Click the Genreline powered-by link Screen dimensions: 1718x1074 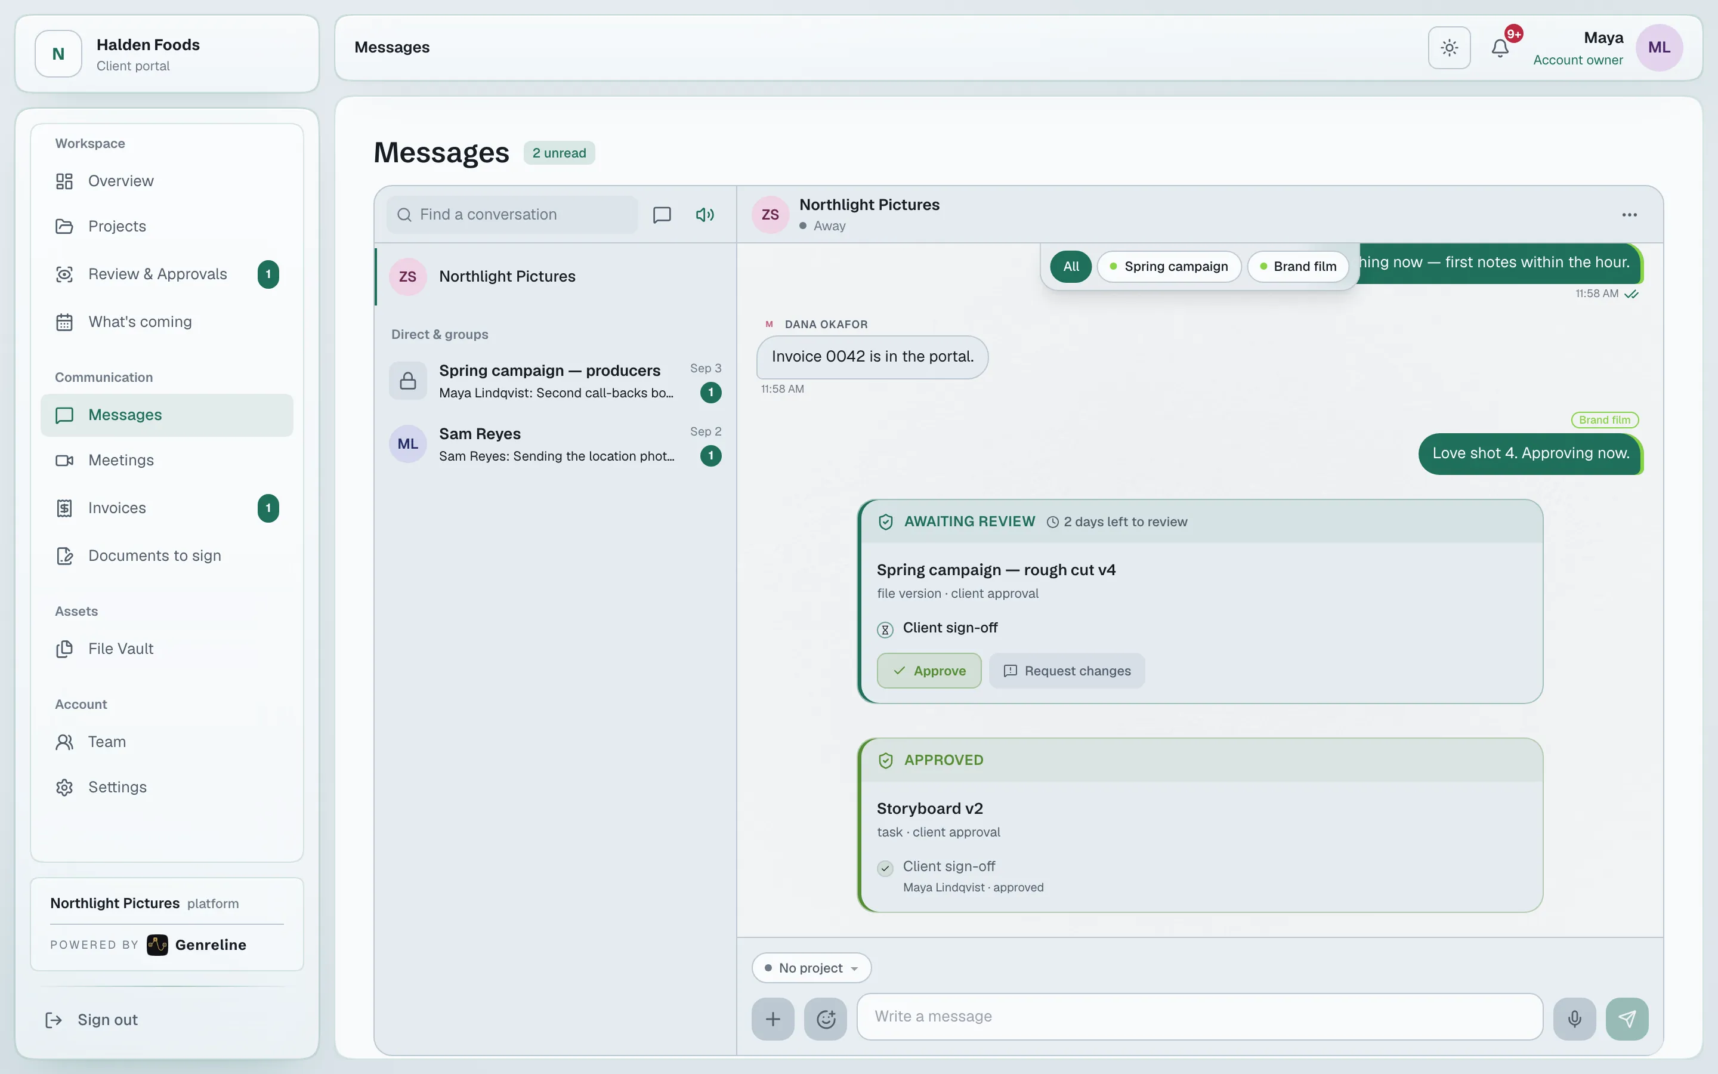coord(197,945)
